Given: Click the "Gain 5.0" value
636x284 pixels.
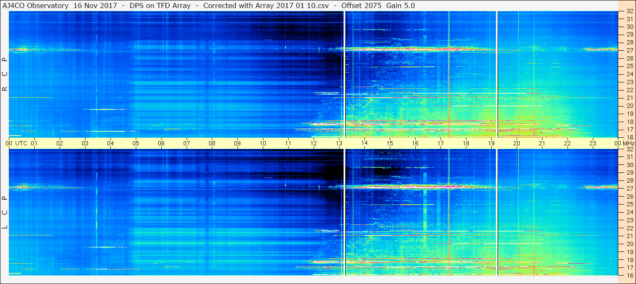Looking at the screenshot, I should click(x=401, y=5).
